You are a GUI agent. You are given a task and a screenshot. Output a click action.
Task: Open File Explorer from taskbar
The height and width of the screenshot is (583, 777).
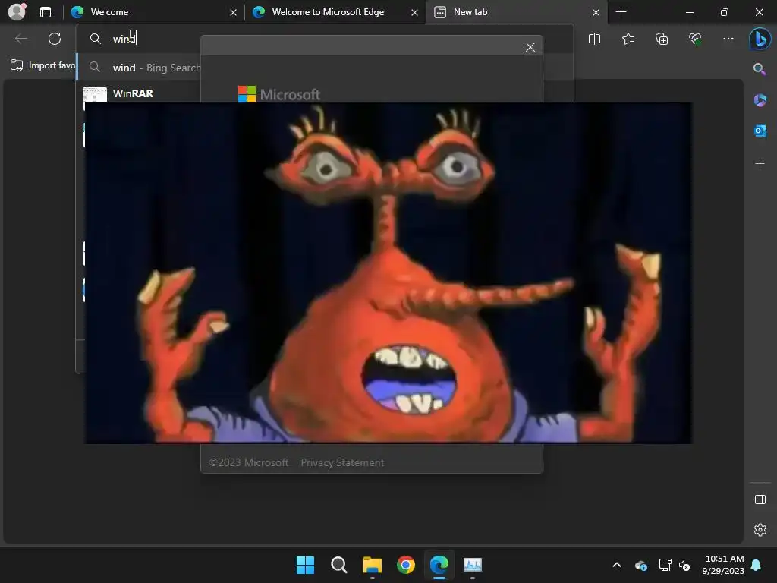(372, 565)
